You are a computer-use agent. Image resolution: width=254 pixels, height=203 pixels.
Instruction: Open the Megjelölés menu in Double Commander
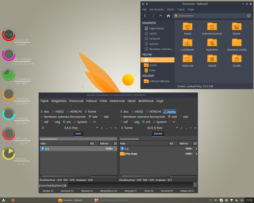(x=59, y=101)
